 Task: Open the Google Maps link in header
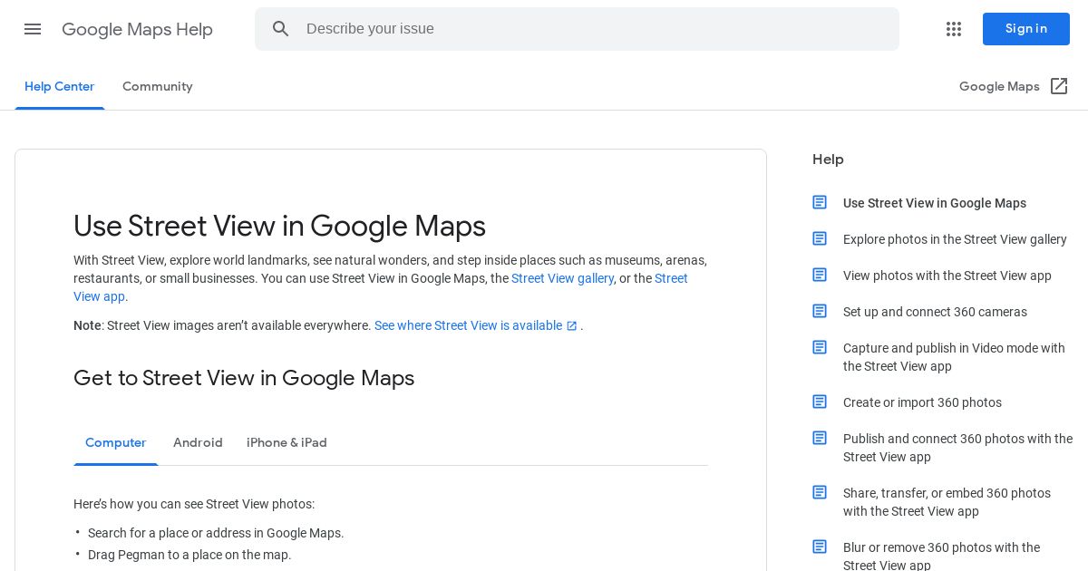coord(999,87)
